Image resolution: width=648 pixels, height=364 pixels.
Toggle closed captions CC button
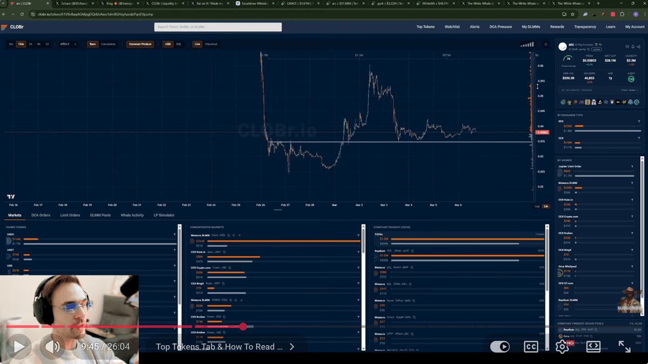pos(531,346)
